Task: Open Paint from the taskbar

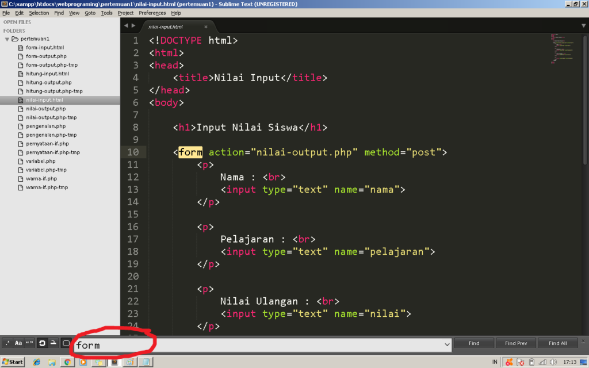Action: (x=130, y=362)
